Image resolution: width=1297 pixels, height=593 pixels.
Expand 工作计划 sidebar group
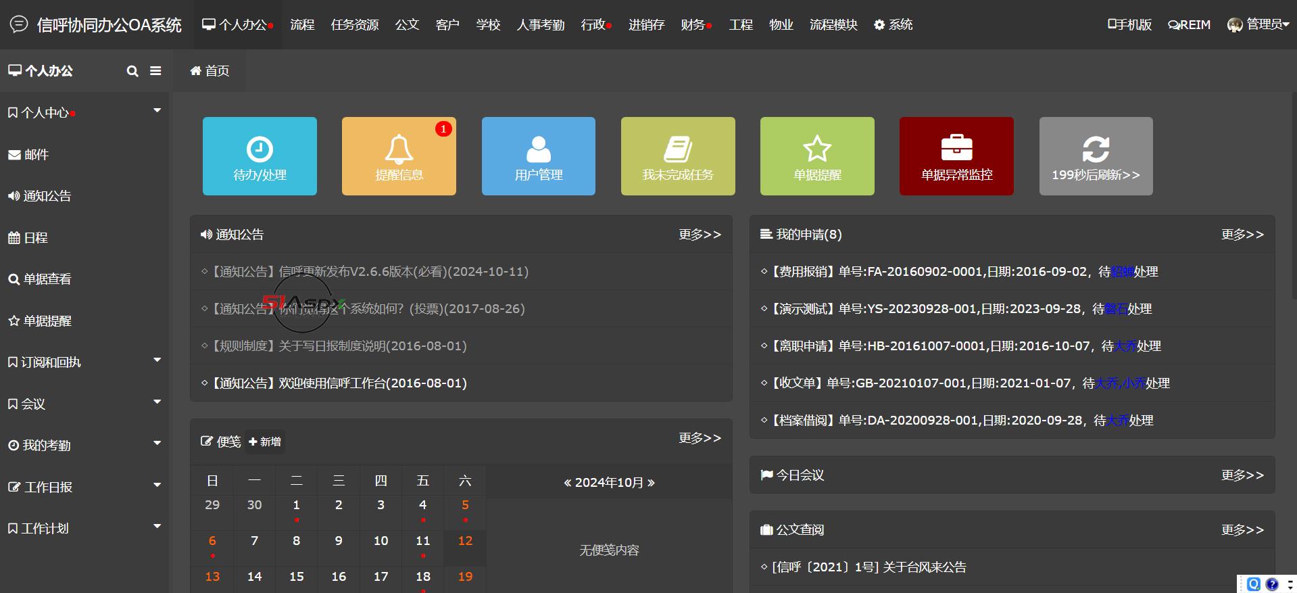point(84,528)
